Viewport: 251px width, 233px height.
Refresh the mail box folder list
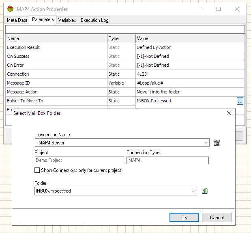tap(205, 191)
